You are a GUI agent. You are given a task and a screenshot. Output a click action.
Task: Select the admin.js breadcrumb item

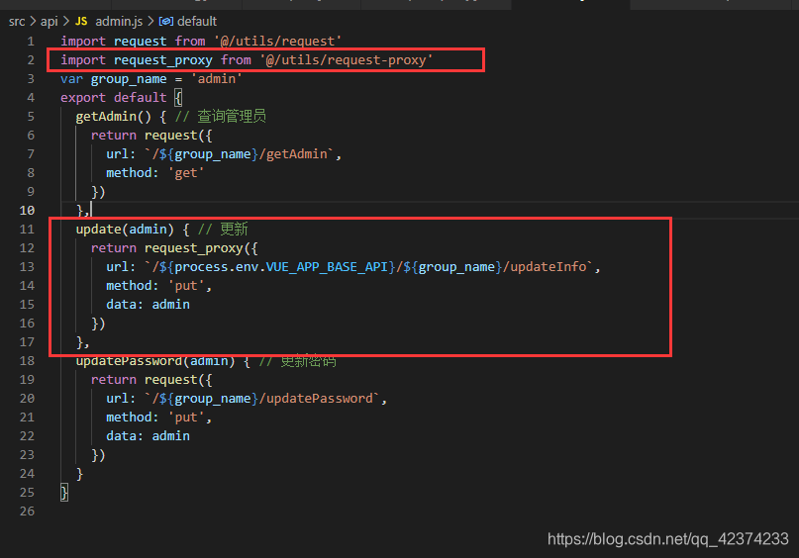point(119,22)
